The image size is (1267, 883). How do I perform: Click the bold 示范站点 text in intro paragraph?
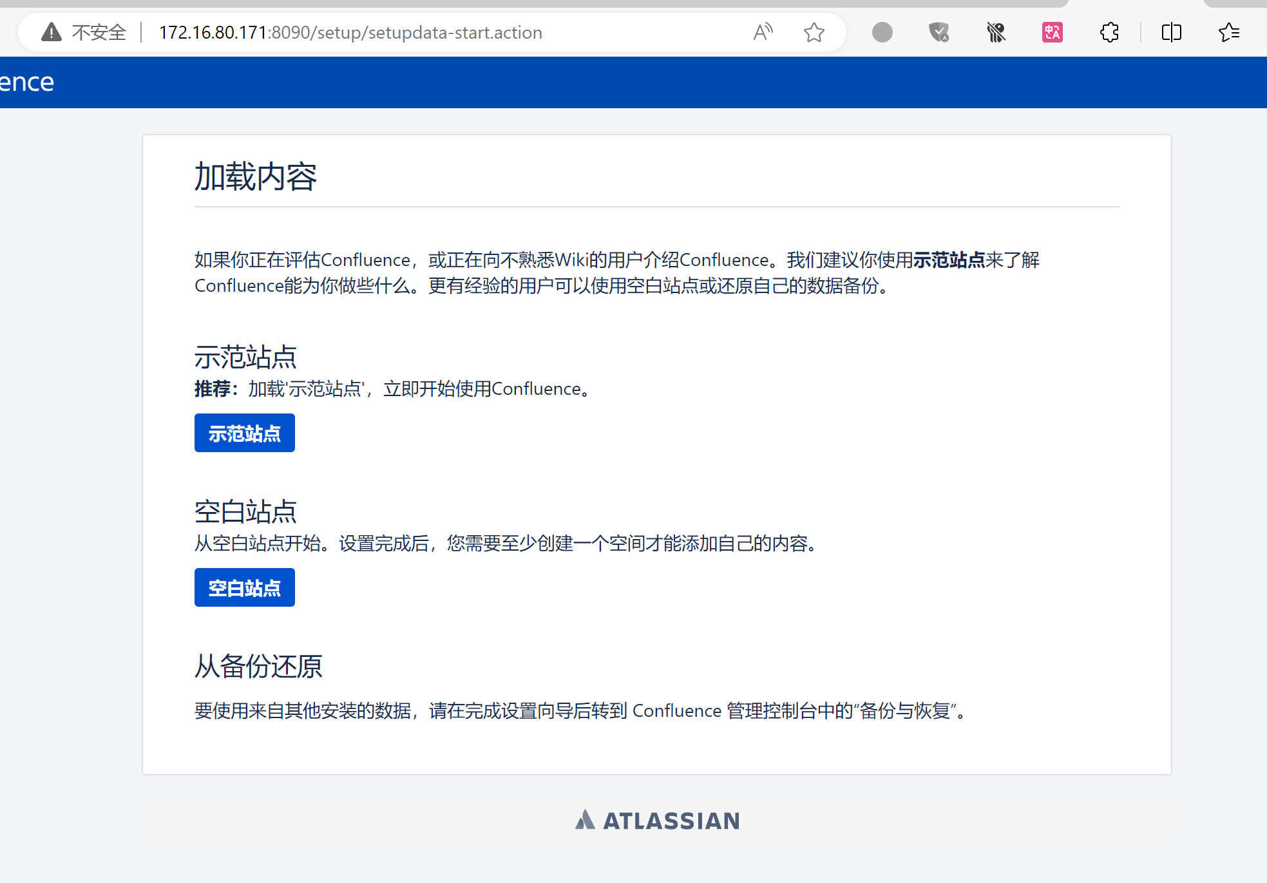pyautogui.click(x=949, y=260)
